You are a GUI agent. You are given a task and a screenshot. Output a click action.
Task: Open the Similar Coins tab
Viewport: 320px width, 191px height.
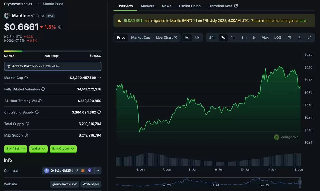click(190, 6)
